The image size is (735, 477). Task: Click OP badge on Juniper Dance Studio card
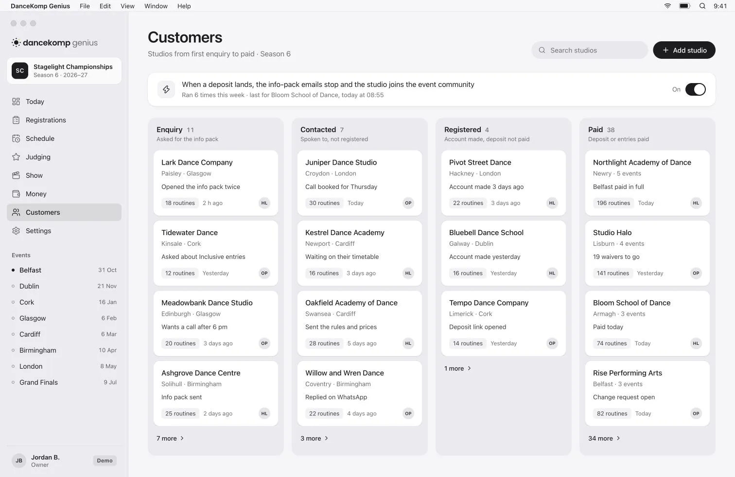[408, 203]
